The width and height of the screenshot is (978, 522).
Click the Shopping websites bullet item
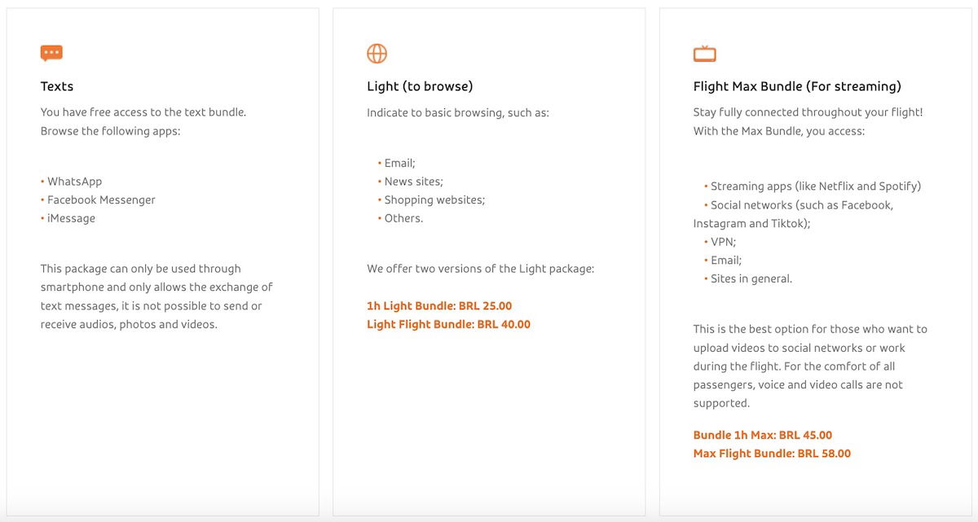[431, 200]
